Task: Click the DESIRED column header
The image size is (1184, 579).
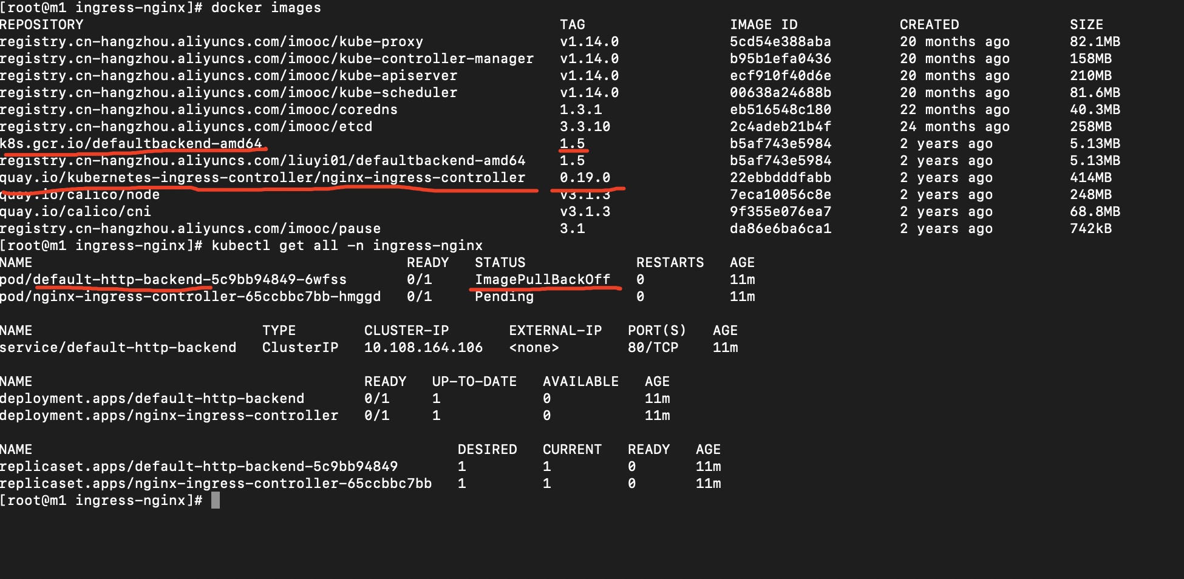Action: (487, 450)
